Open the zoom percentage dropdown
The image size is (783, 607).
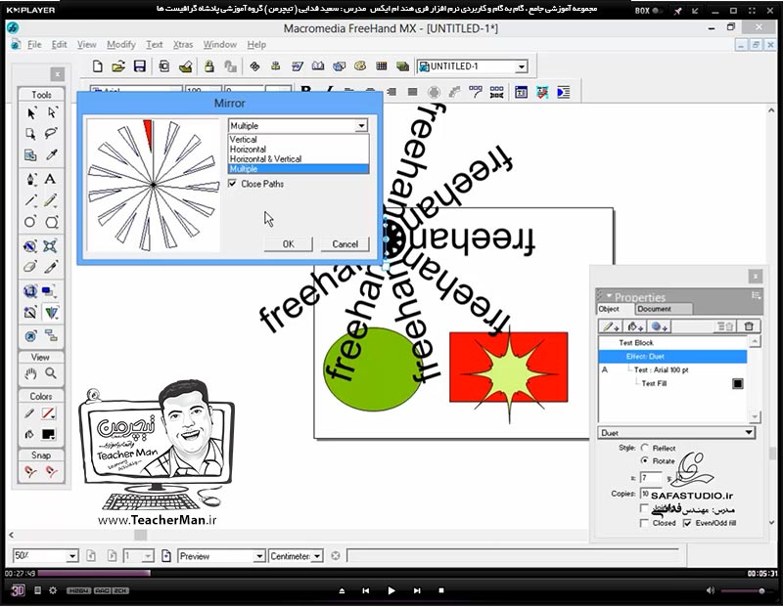pos(71,555)
